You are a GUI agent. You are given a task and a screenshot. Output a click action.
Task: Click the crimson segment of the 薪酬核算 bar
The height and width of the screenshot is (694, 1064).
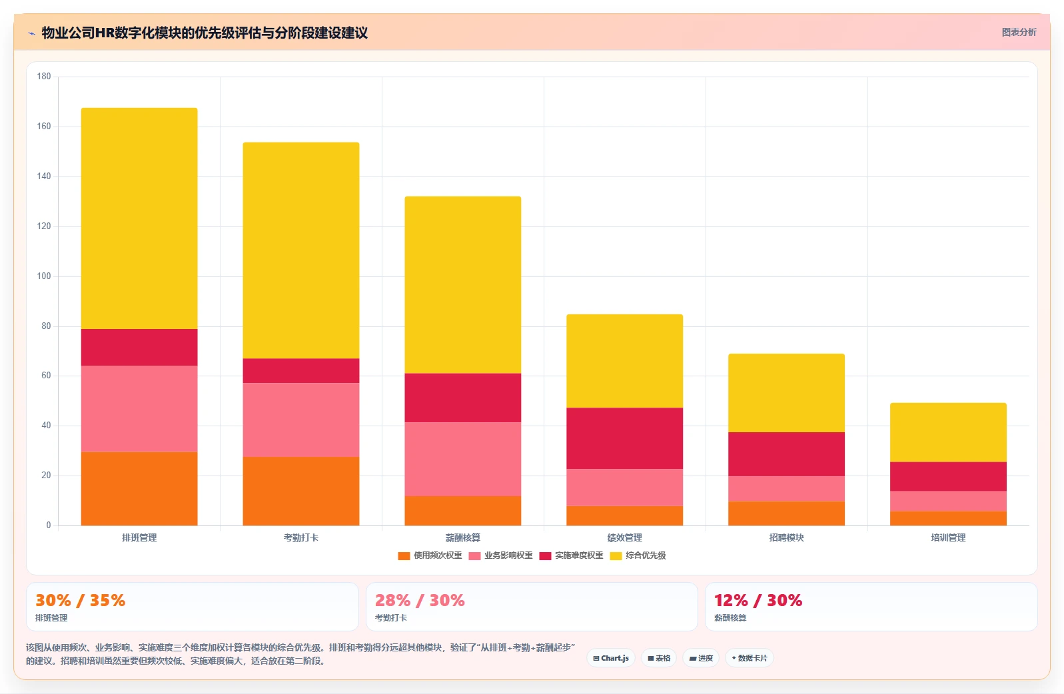[463, 398]
